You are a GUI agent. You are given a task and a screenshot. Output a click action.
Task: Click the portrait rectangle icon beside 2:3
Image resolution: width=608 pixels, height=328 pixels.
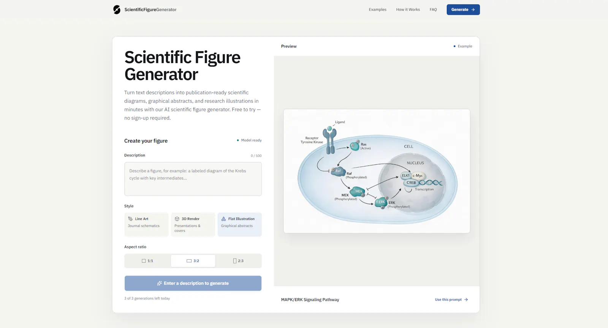coord(235,261)
